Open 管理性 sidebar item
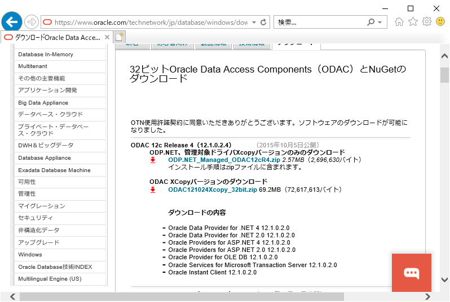 point(60,194)
